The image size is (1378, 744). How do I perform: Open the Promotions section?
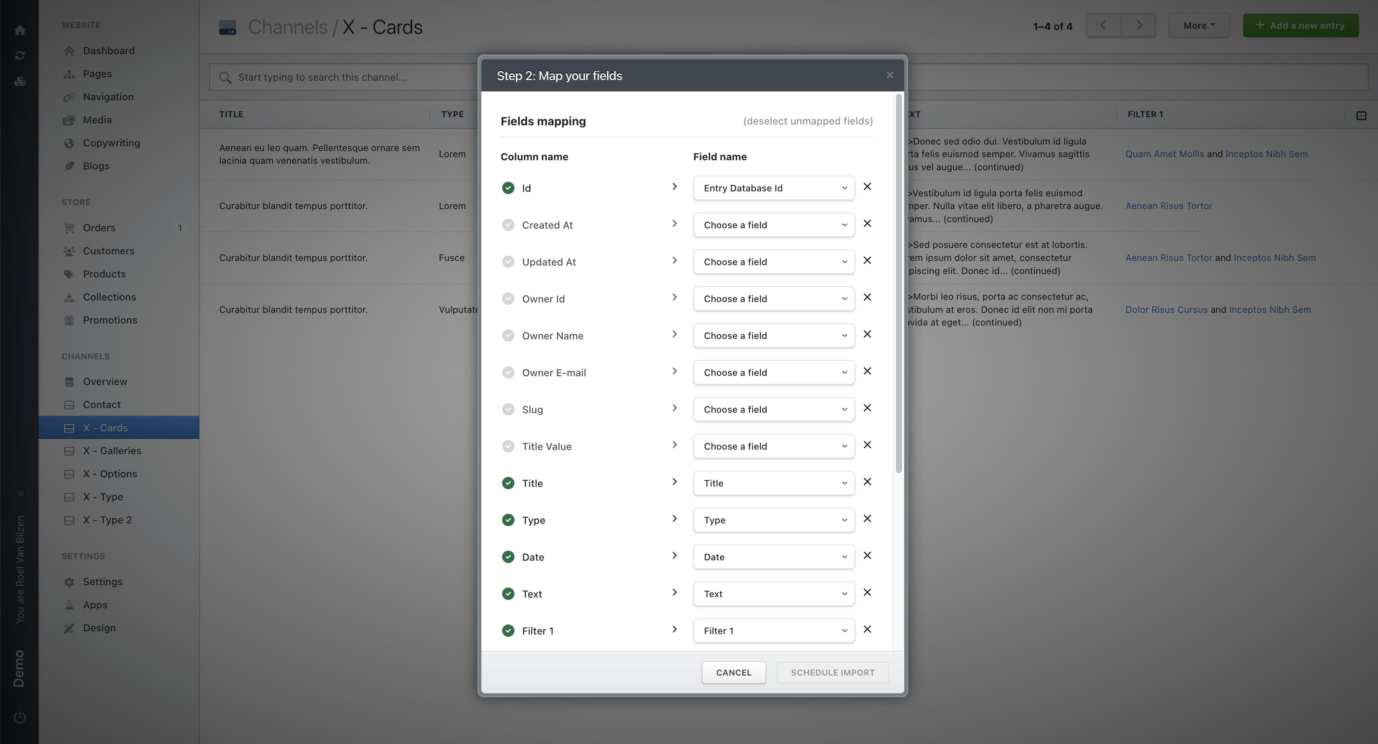pyautogui.click(x=110, y=320)
